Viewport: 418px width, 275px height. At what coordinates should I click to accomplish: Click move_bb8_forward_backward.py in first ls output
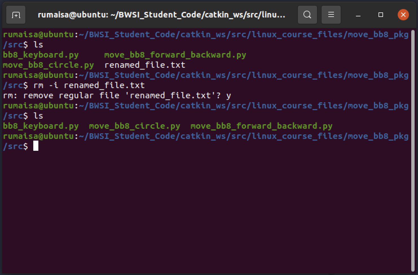(175, 55)
